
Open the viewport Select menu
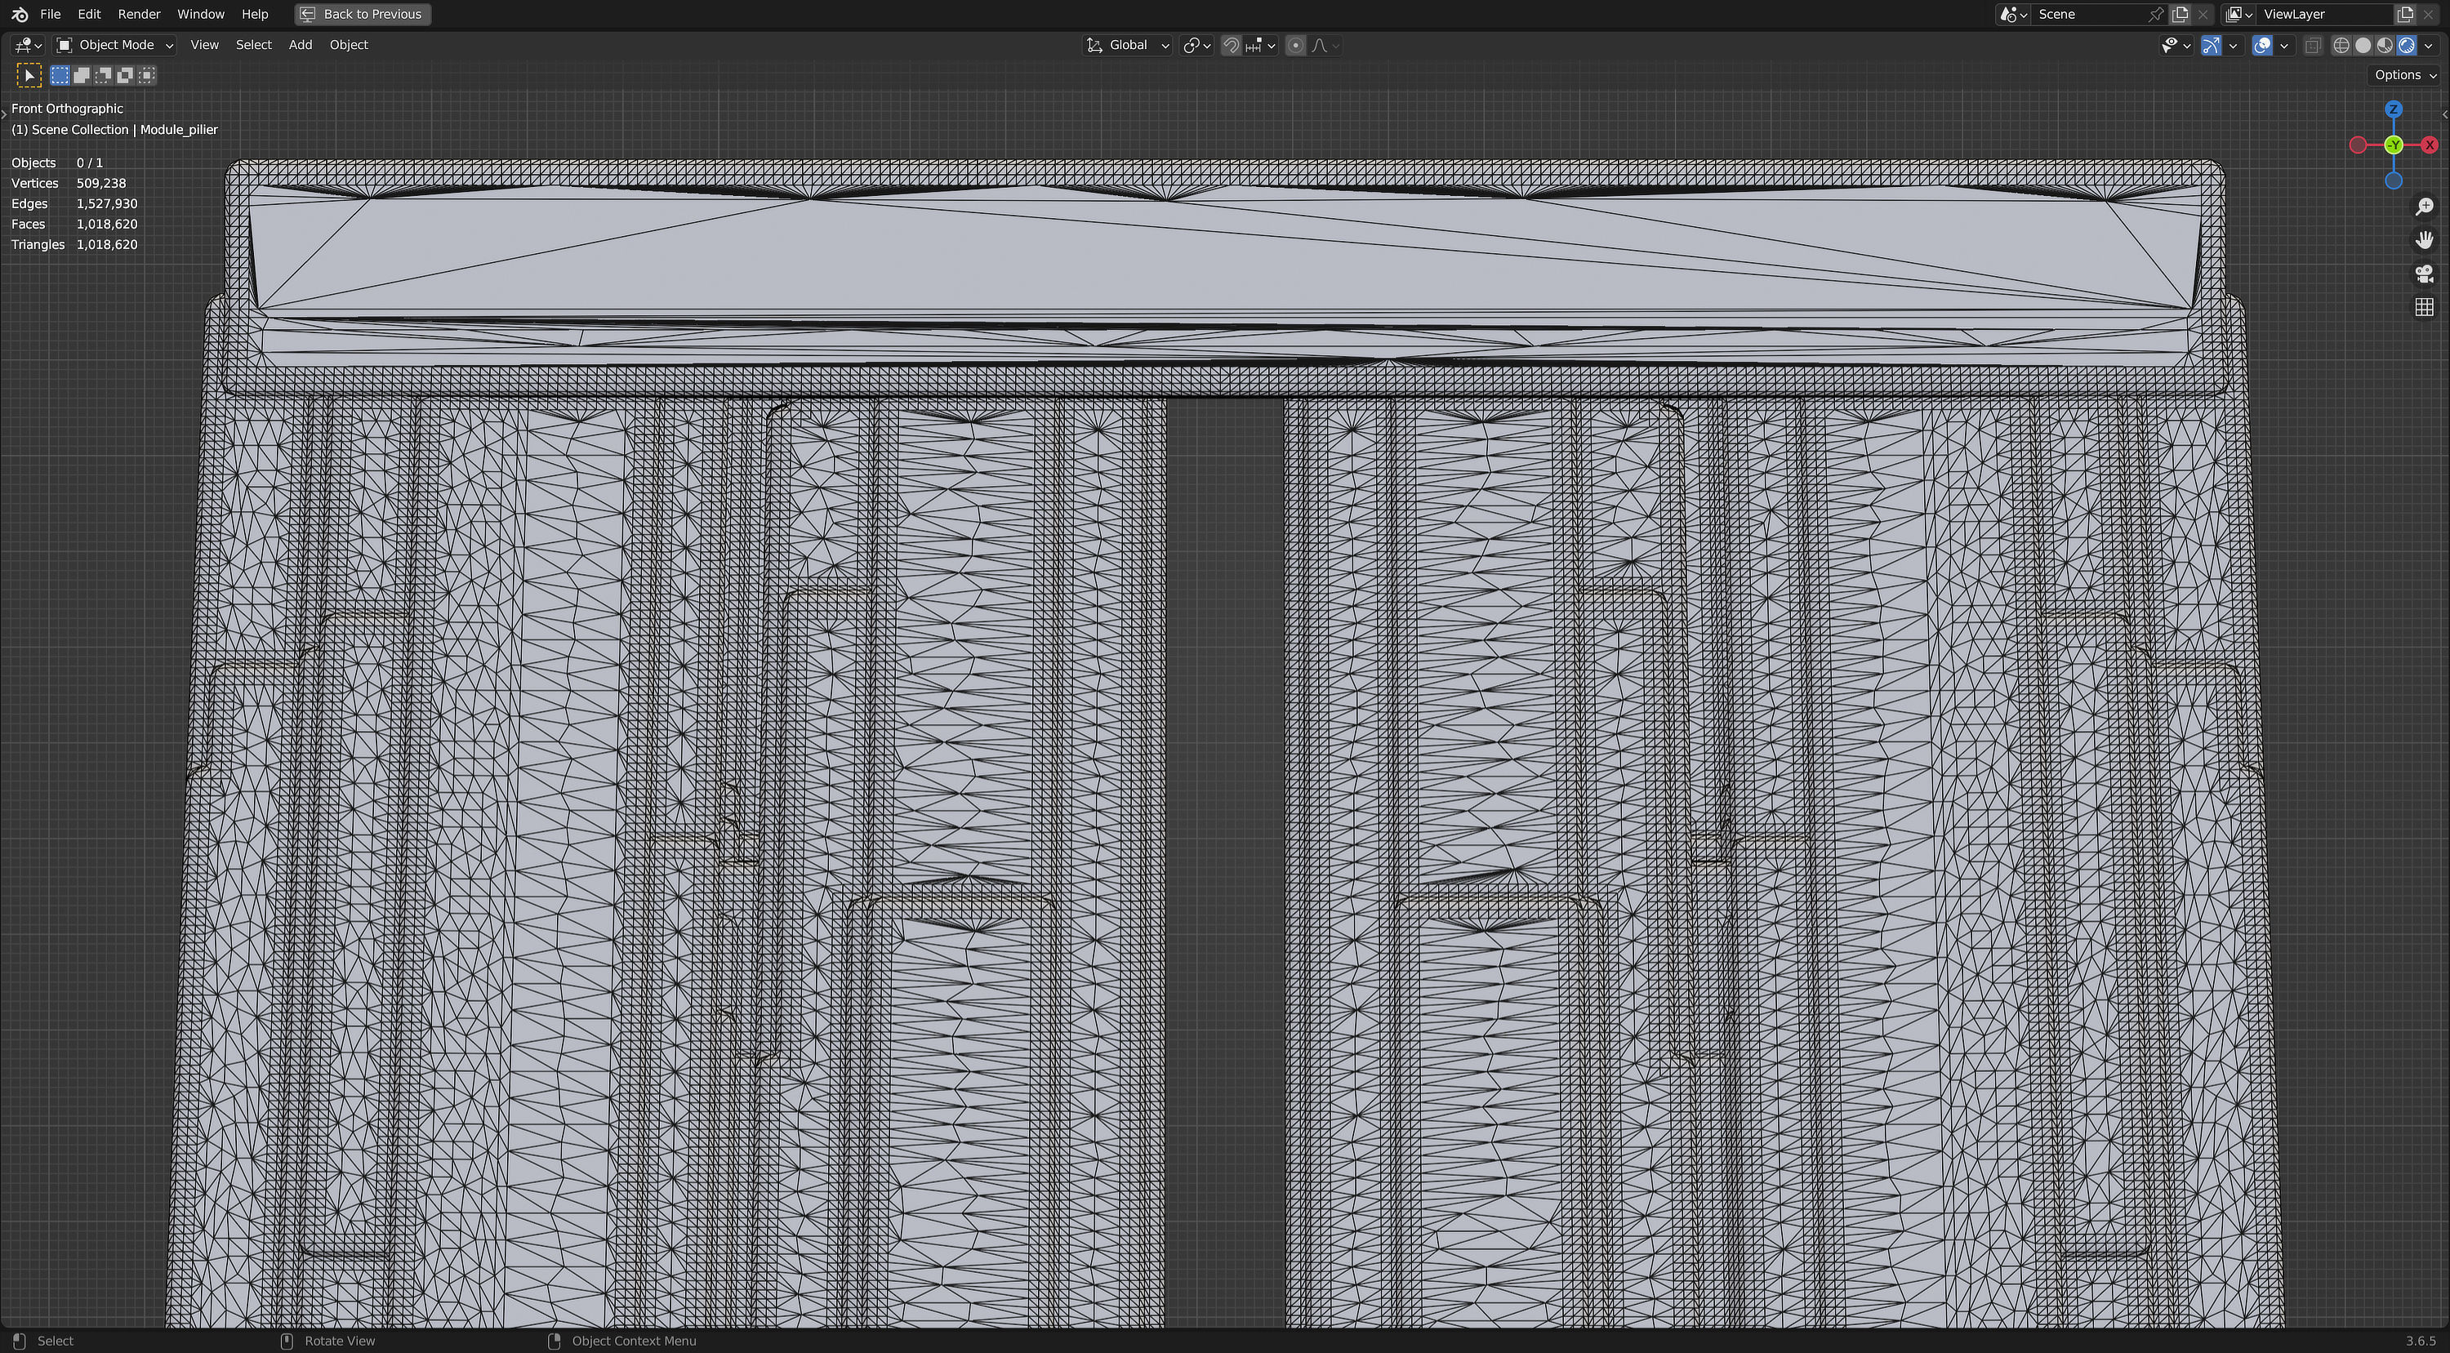[254, 45]
